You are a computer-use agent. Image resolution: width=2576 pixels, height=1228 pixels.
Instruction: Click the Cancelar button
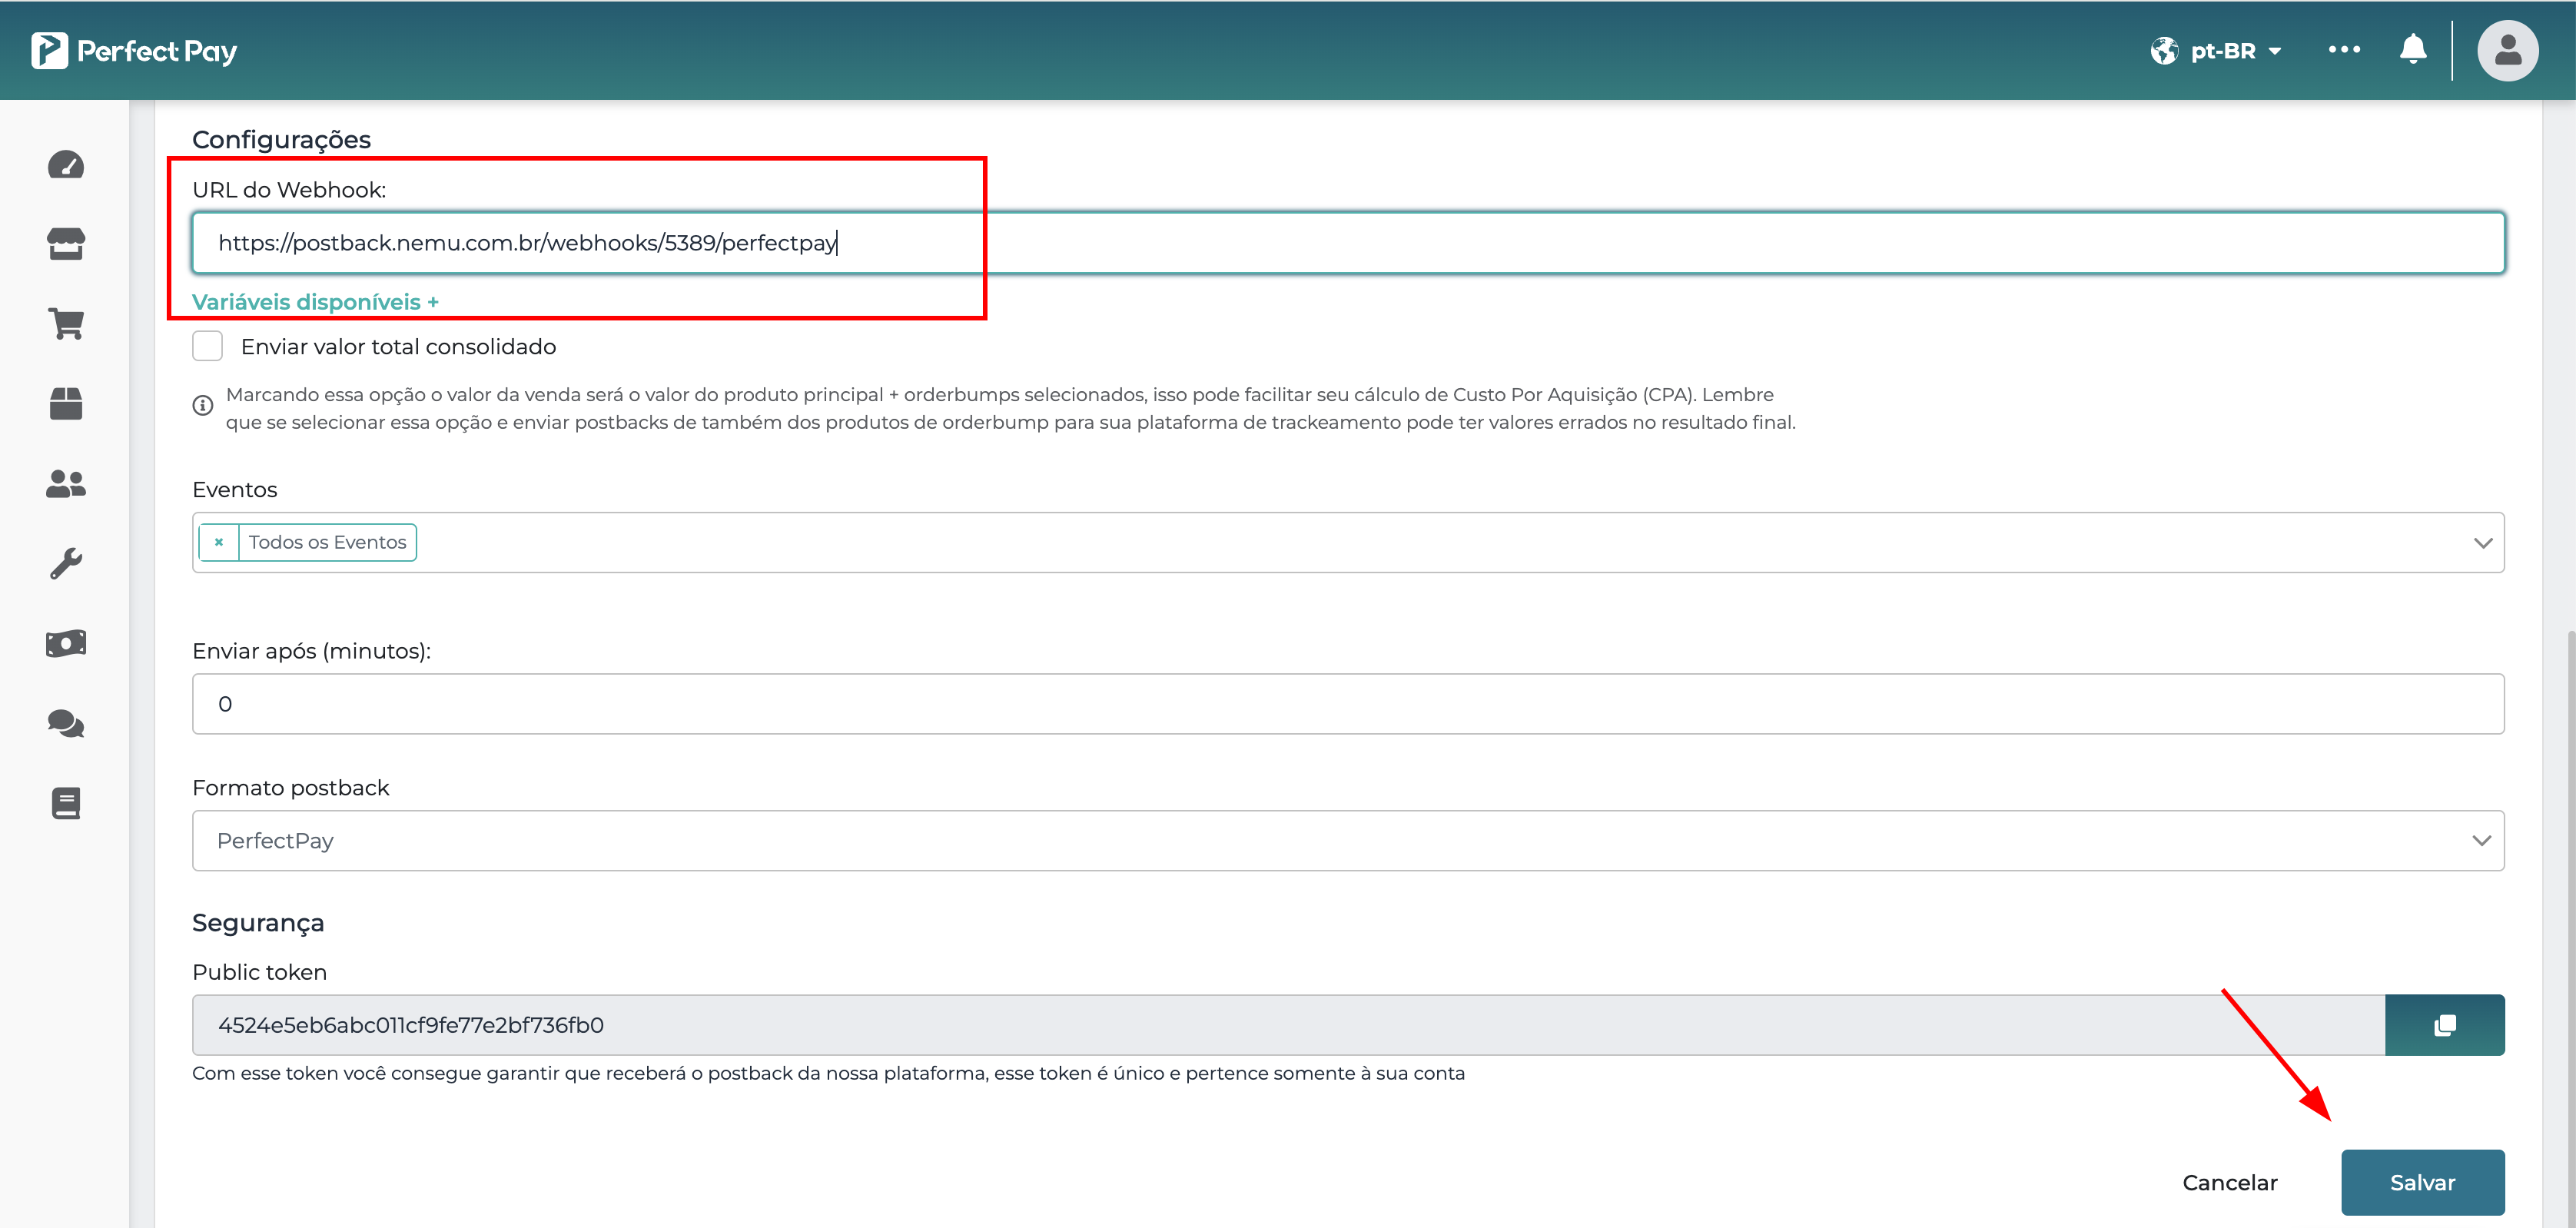click(x=2229, y=1182)
